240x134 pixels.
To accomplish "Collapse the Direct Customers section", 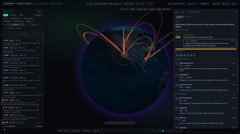I will pos(205,59).
